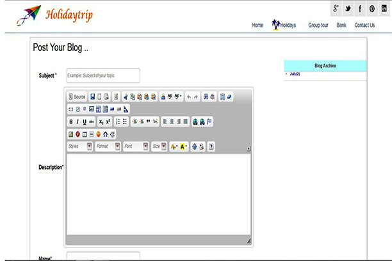The width and height of the screenshot is (392, 261).
Task: Toggle italic text formatting
Action: (x=78, y=122)
